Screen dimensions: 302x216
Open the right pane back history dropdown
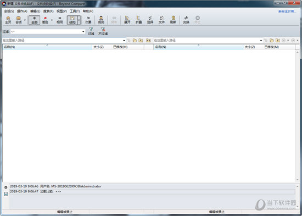point(288,40)
